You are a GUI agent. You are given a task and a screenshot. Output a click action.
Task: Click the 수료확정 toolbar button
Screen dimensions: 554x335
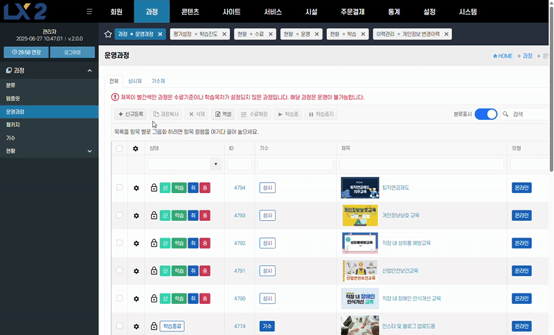[x=254, y=114]
